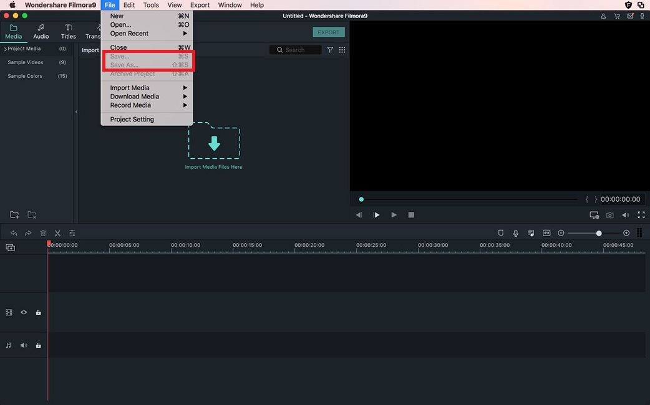Open the Tools menu
Image resolution: width=650 pixels, height=405 pixels.
coord(151,5)
